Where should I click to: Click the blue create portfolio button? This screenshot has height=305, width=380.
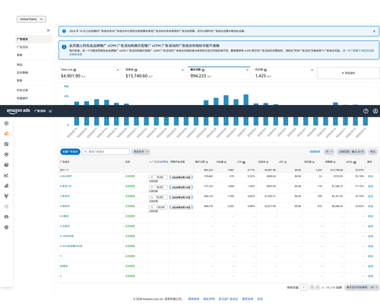click(x=70, y=151)
